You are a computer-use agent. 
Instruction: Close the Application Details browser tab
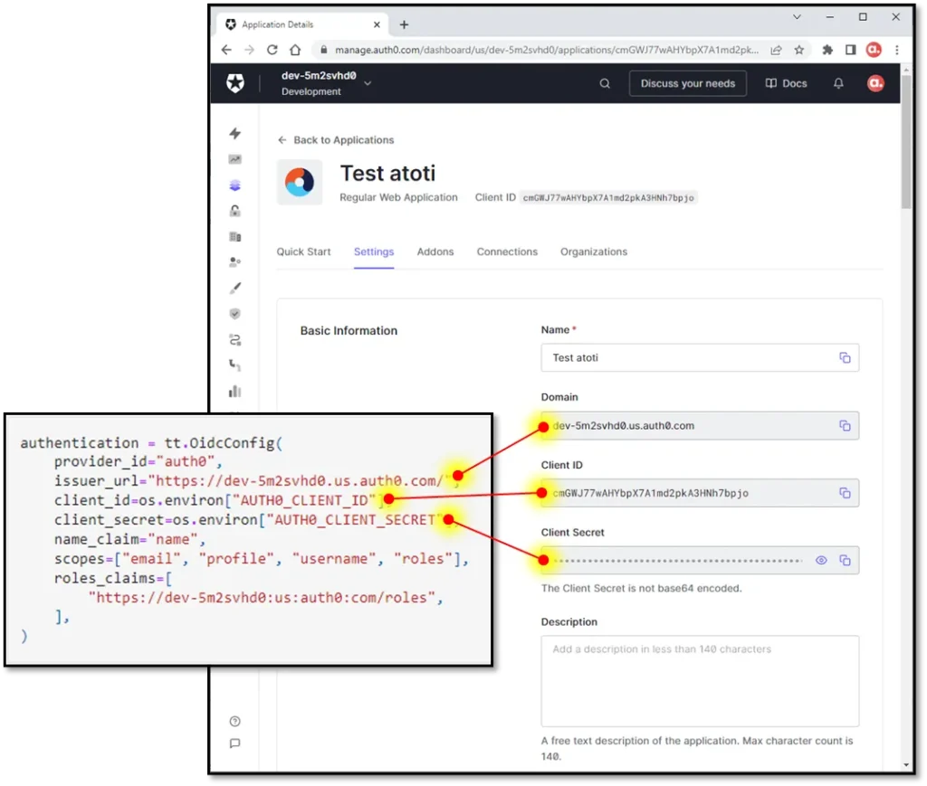tap(377, 24)
